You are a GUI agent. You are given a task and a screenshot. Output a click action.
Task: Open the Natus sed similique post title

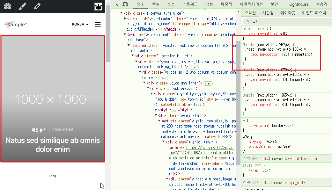click(x=53, y=145)
